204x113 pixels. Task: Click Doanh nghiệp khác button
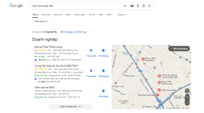(70, 107)
